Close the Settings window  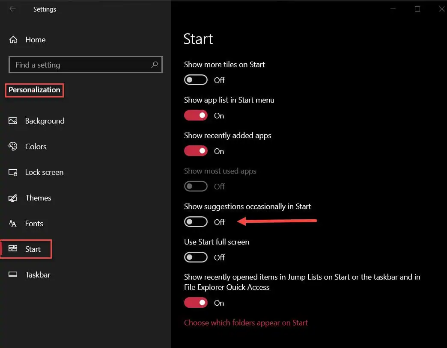pos(441,9)
